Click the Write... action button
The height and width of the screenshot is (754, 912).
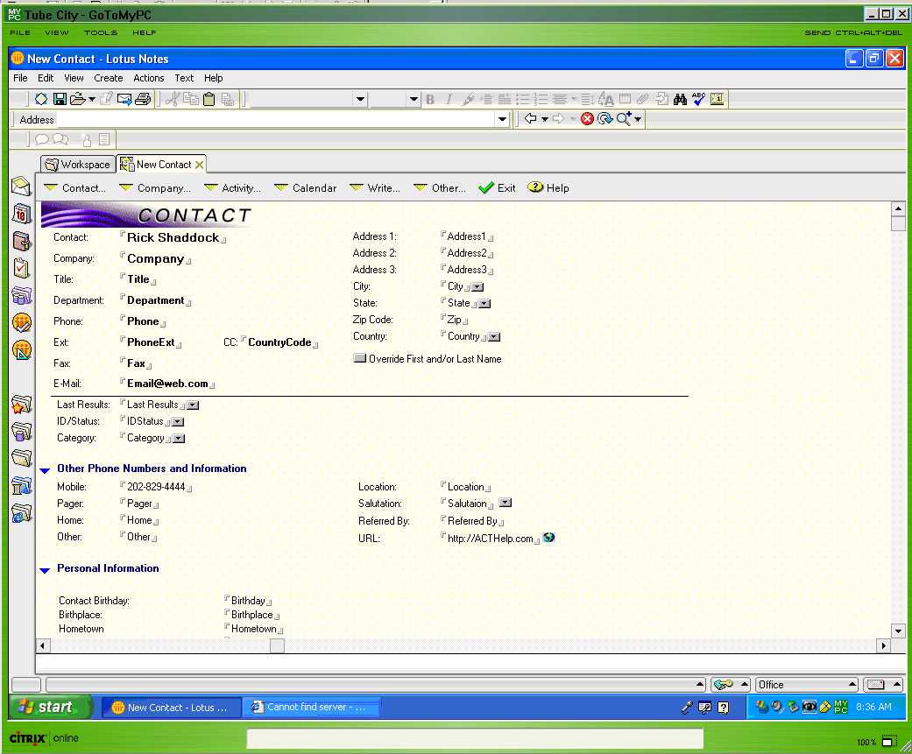[x=375, y=187]
